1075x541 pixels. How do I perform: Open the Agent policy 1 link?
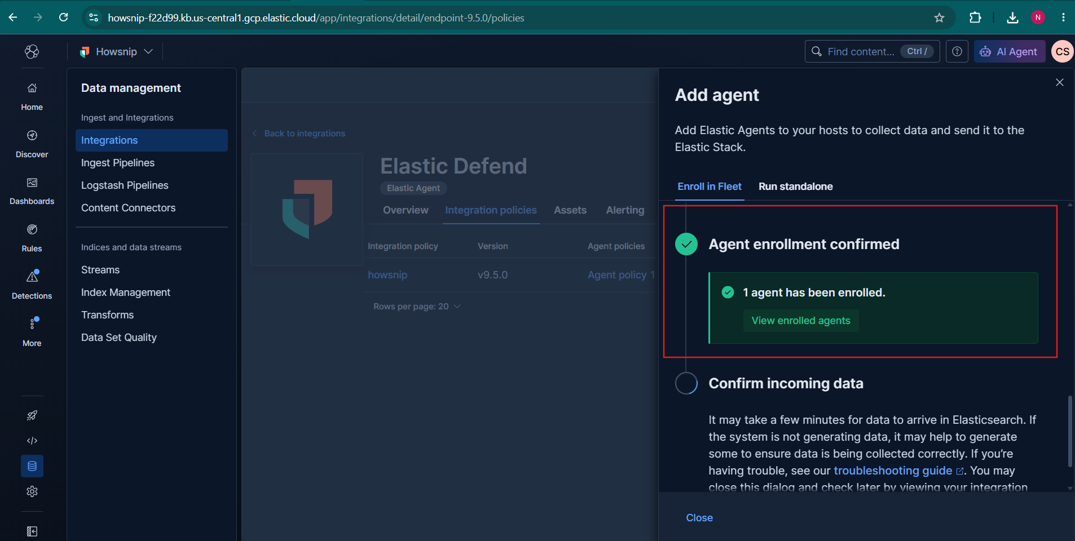[621, 275]
